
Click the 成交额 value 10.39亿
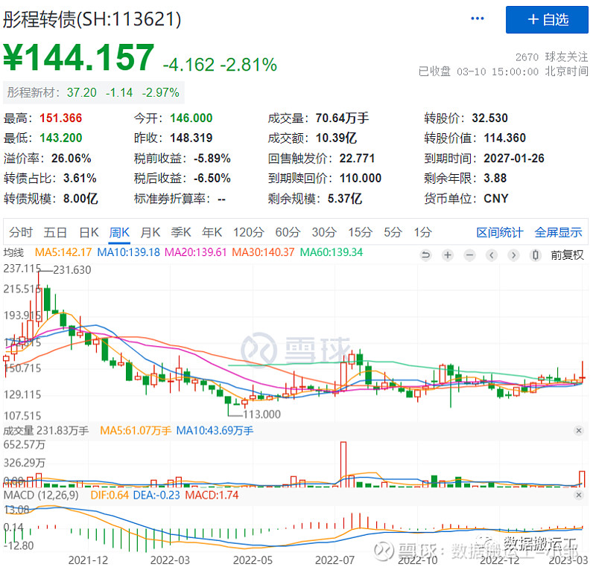click(x=337, y=138)
